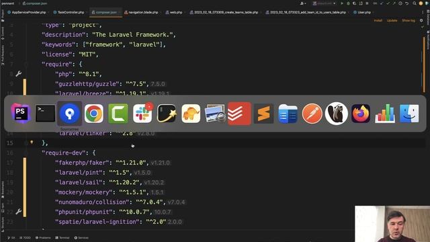Click the v1.21.0 inlay version hint
This screenshot has width=430, height=242.
pyautogui.click(x=161, y=163)
